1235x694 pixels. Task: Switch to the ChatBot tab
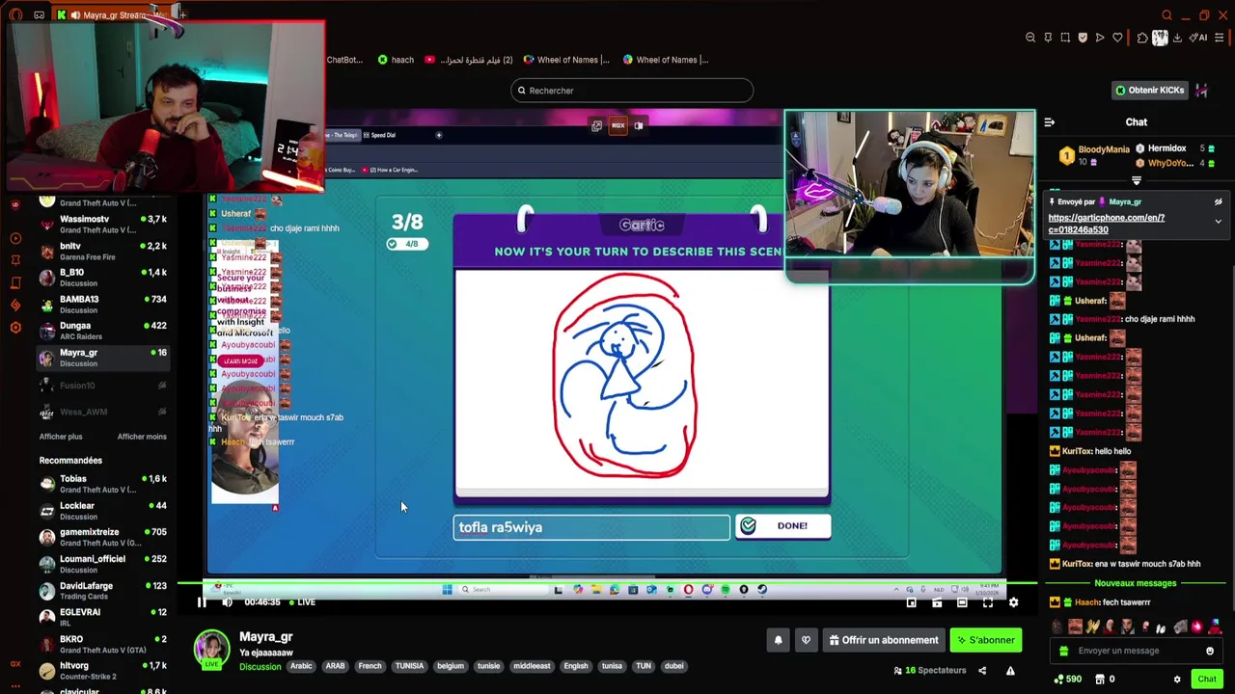[x=344, y=60]
